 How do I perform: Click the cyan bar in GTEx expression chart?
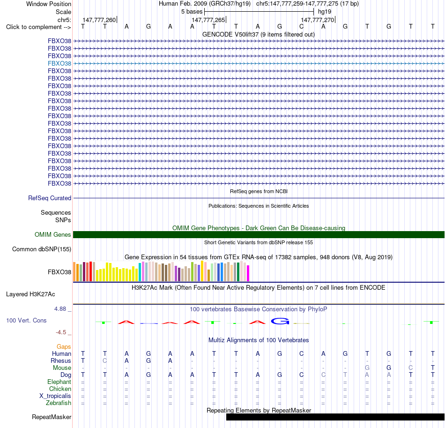(140, 272)
